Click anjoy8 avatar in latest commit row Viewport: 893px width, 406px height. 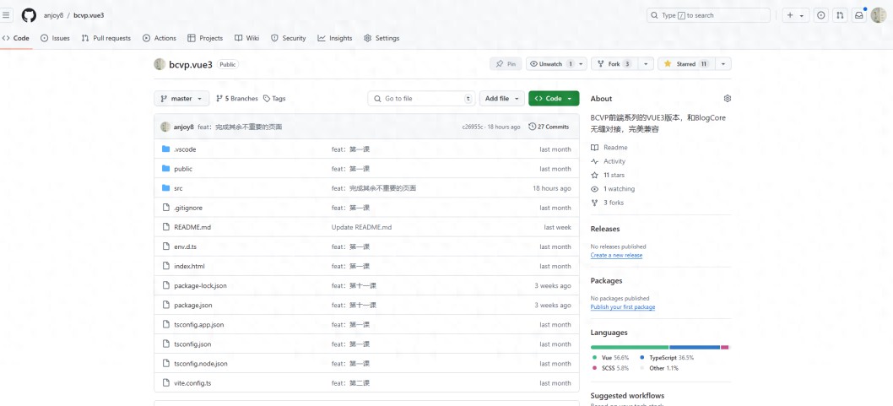click(x=165, y=127)
